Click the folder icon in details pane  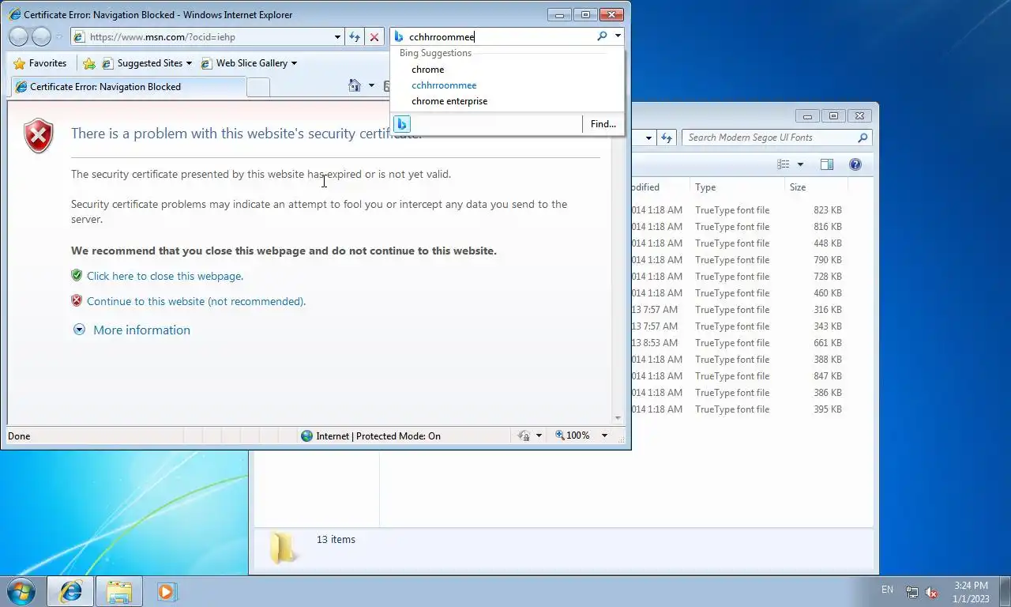click(x=282, y=547)
